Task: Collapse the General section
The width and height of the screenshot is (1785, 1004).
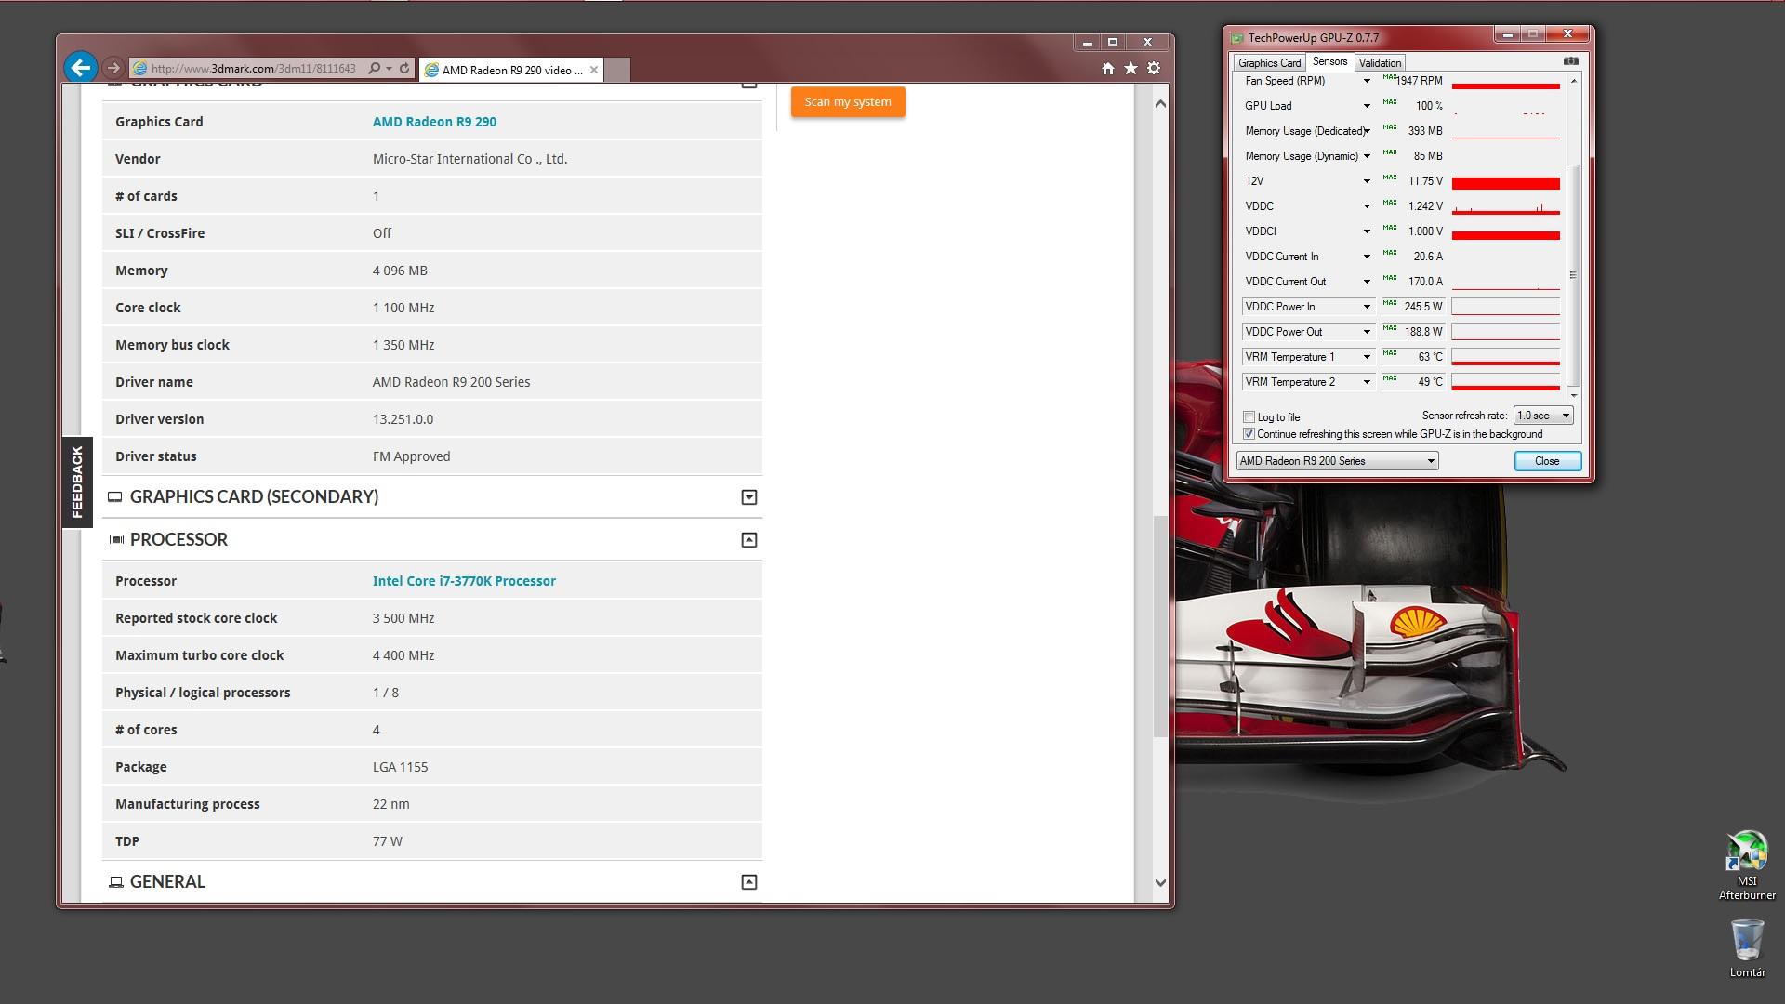Action: coord(748,882)
